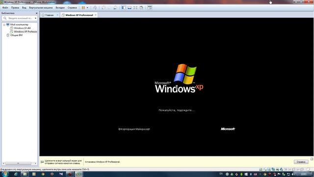Select Общие ВМ in the library
The image size is (314, 177).
(16, 35)
